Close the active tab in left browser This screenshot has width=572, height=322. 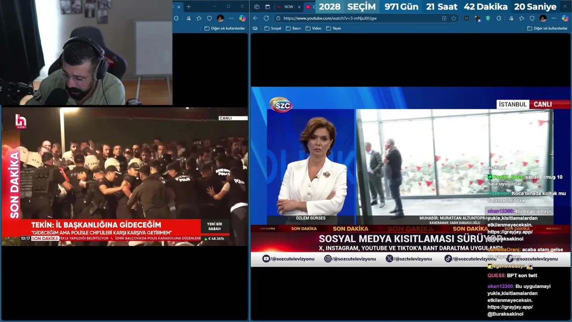179,7
